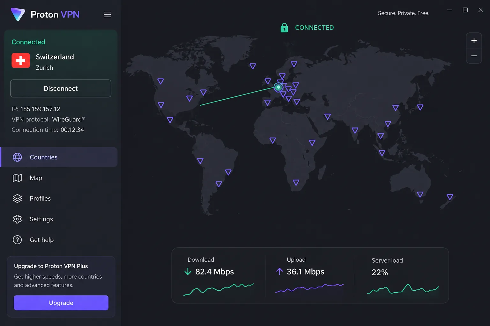Screen dimensions: 490x326
Task: Switch to the Map view
Action: tap(59, 178)
